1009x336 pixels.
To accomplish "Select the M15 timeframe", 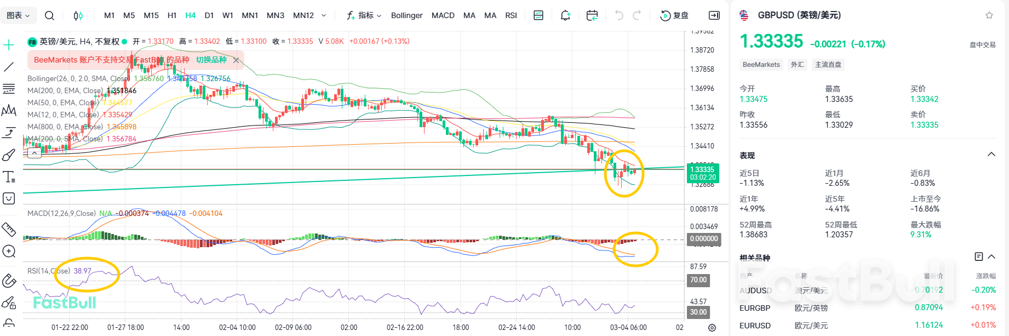I will click(x=151, y=15).
